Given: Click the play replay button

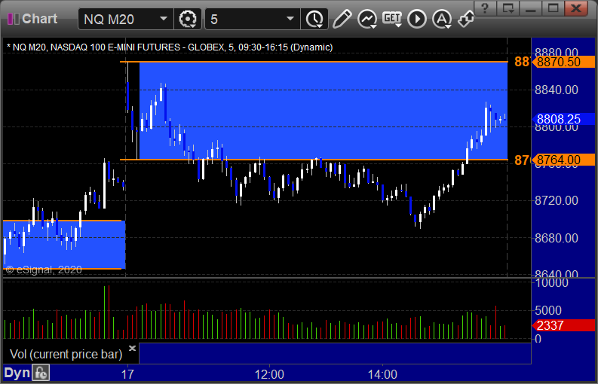Looking at the screenshot, I should pyautogui.click(x=417, y=19).
